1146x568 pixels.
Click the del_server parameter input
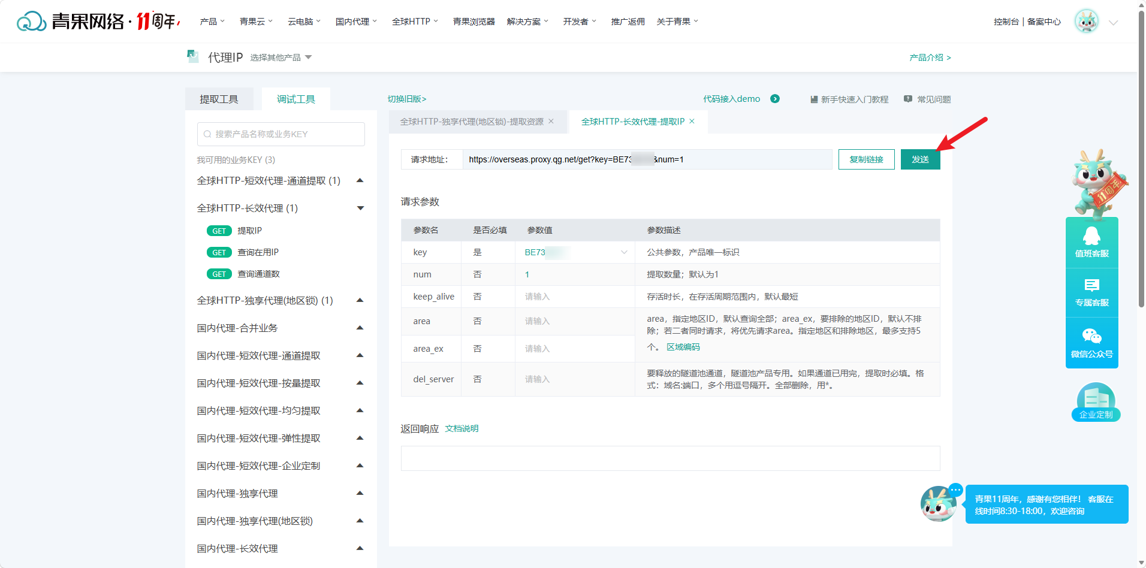coord(575,379)
